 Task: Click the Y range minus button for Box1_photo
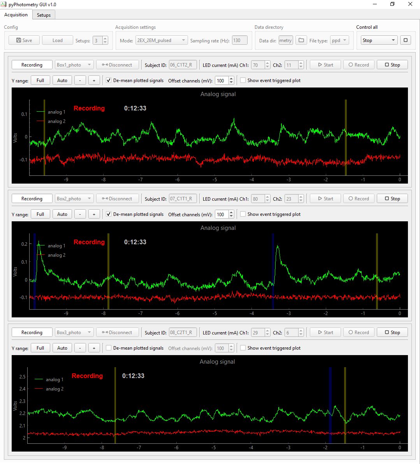pyautogui.click(x=80, y=80)
